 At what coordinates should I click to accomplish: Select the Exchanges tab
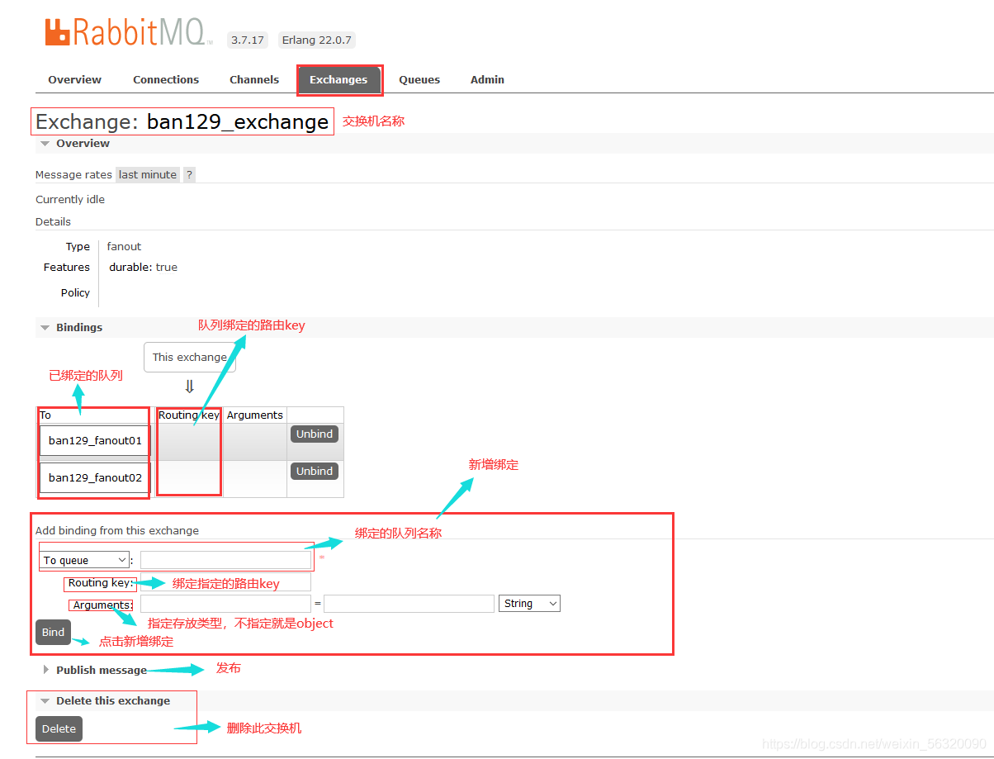point(338,80)
